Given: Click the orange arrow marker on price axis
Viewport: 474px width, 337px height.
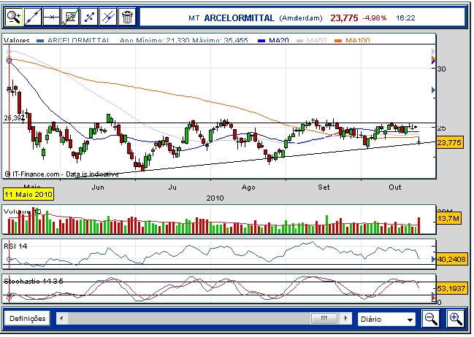Looking at the screenshot, I should click(x=434, y=58).
